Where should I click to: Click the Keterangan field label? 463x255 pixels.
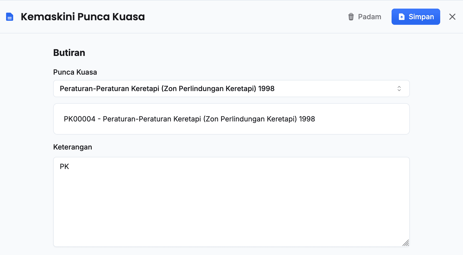tap(72, 147)
